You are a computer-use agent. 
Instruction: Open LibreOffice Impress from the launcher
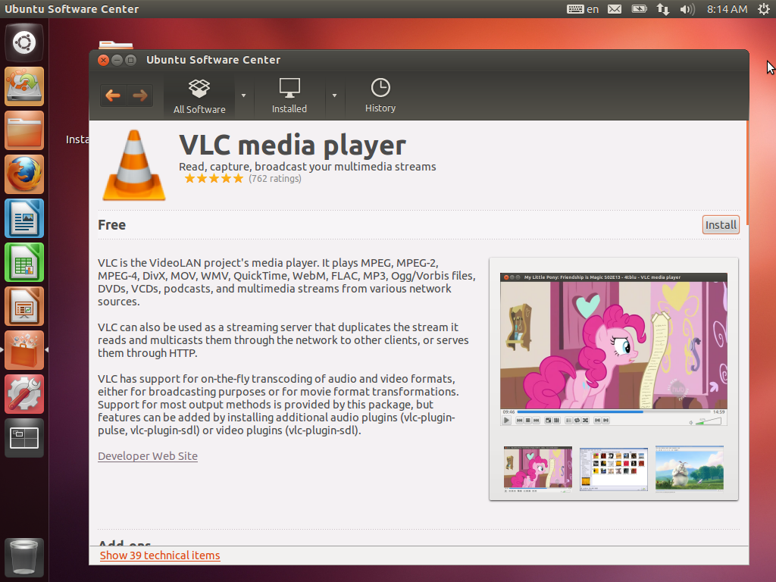click(x=24, y=306)
